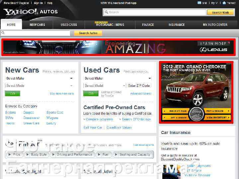Image resolution: width=239 pixels, height=179 pixels.
Task: Click See more options link
Action: 143,145
